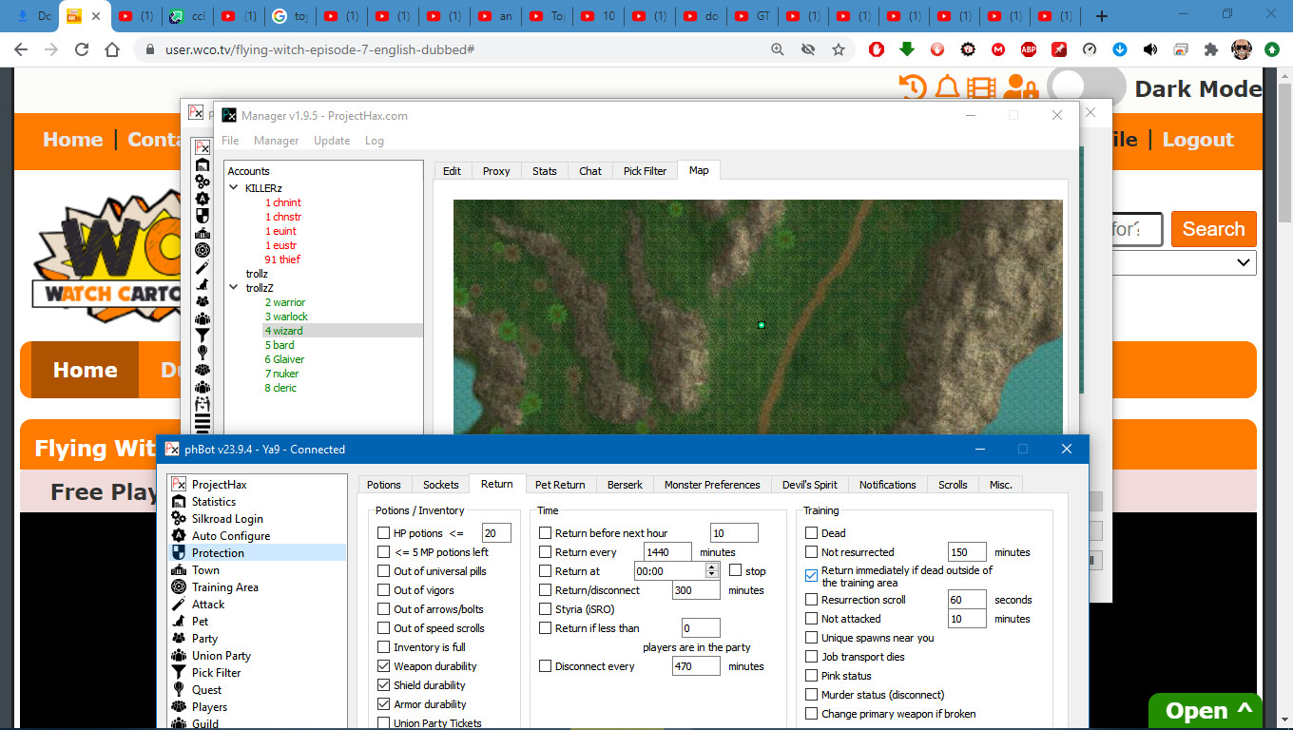Viewport: 1293px width, 730px height.
Task: Collapse the trollzZ account group
Action: [234, 288]
